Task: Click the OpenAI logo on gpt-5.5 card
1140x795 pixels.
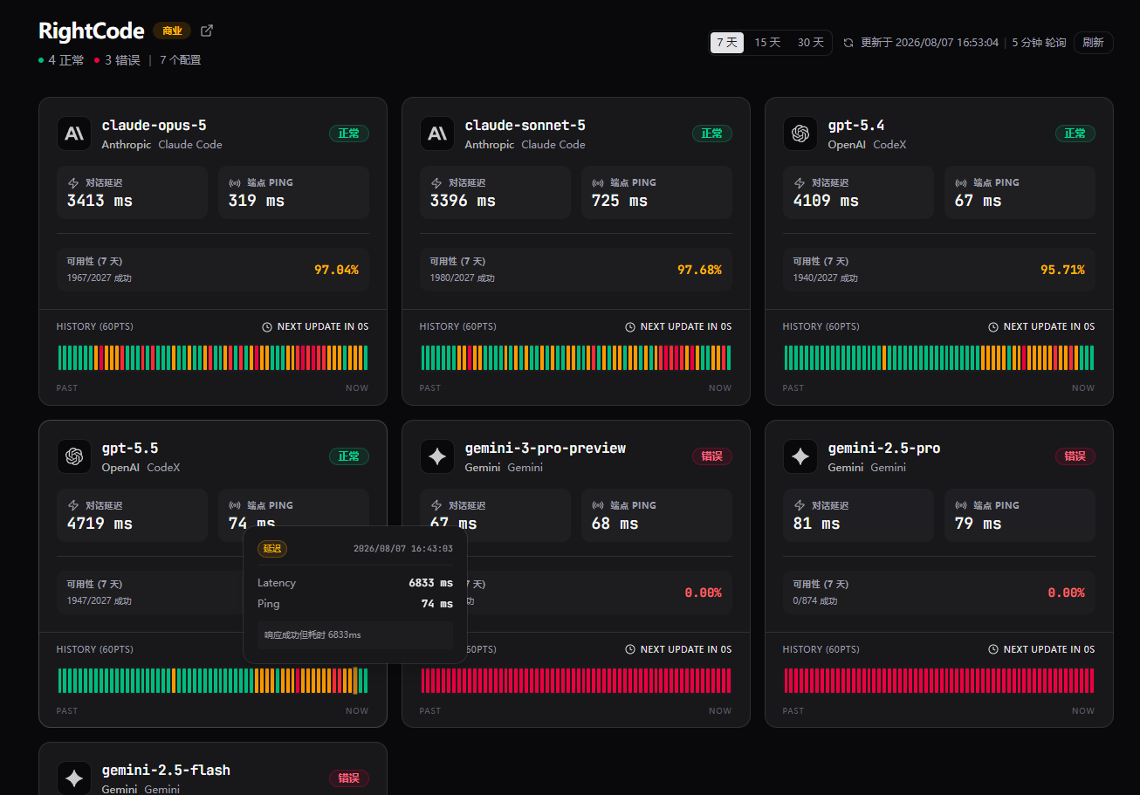Action: (74, 456)
